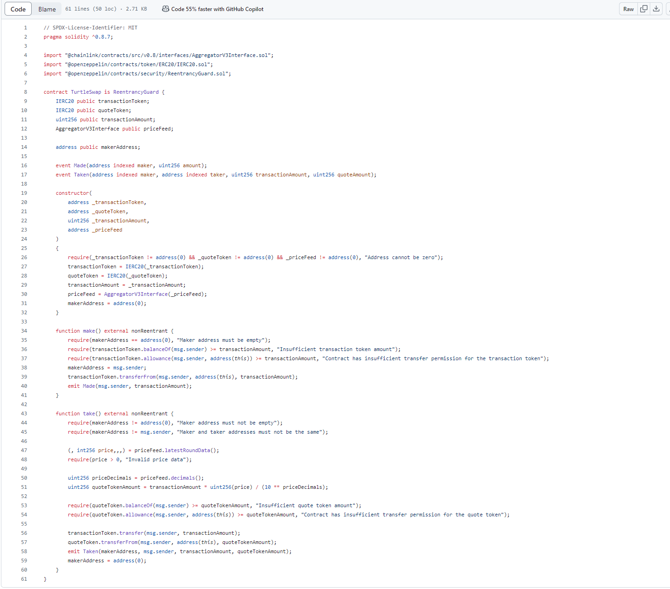The width and height of the screenshot is (670, 589).
Task: Click "Insufficient transaction token amount" string
Action: [335, 349]
